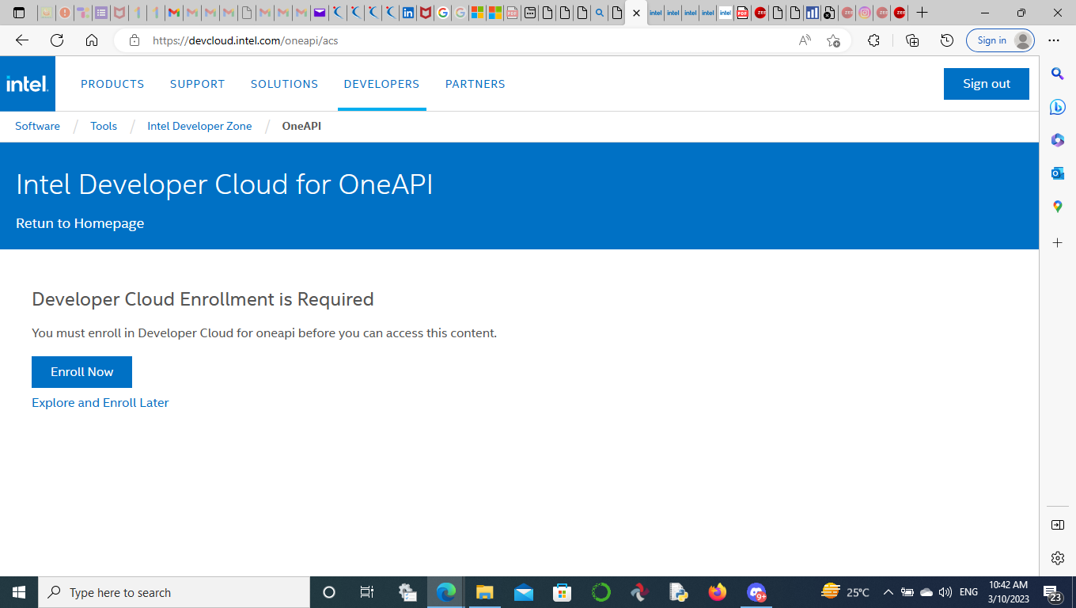This screenshot has width=1076, height=608.
Task: Toggle favorite status for this page
Action: point(832,40)
